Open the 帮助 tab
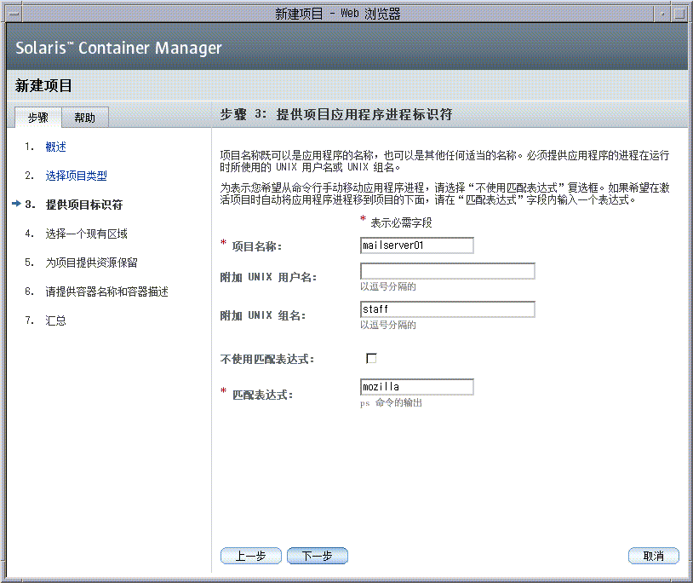 85,118
